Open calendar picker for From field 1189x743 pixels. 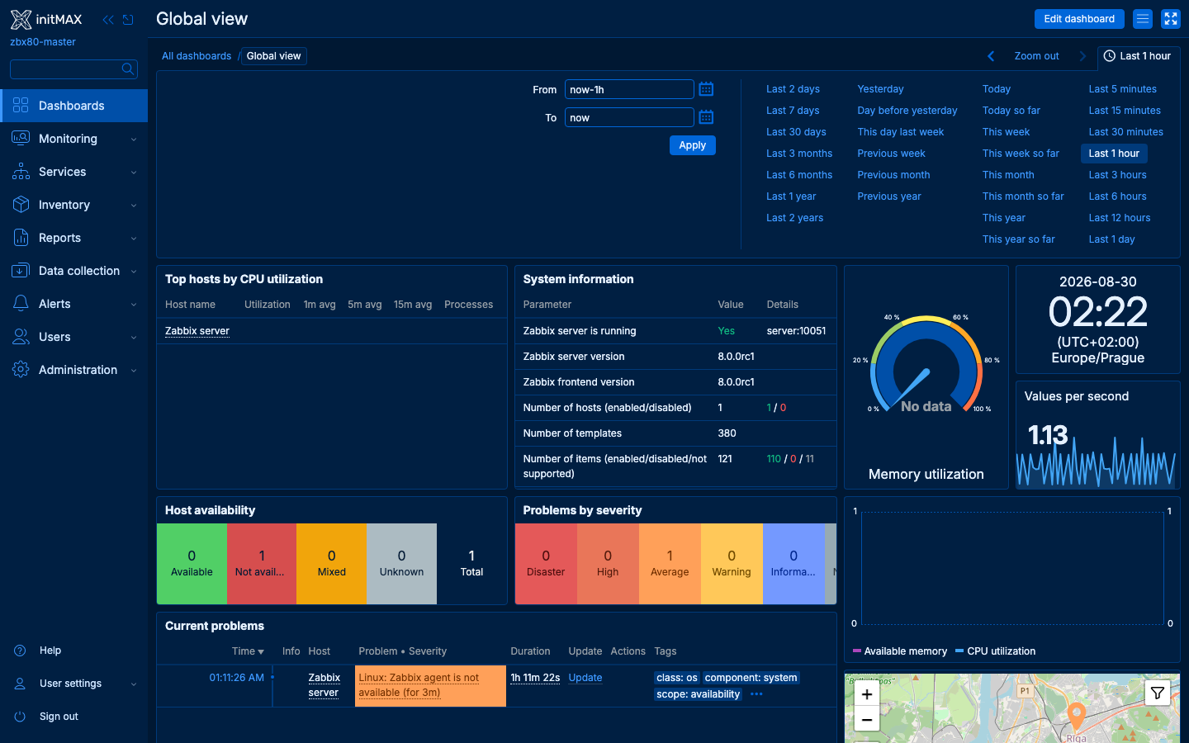pos(706,89)
